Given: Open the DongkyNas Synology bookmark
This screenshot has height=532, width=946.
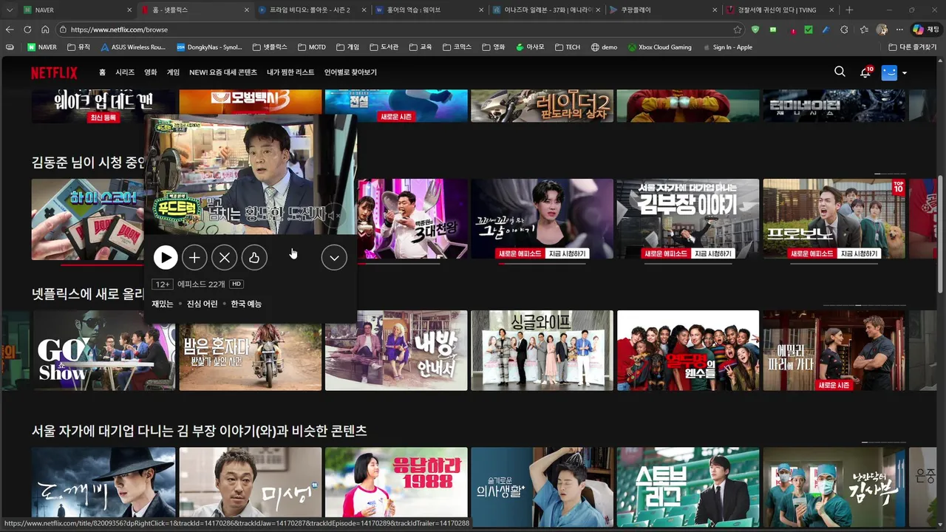Looking at the screenshot, I should click(x=210, y=47).
